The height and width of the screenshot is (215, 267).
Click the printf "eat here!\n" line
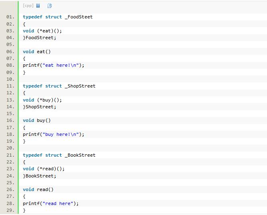point(54,65)
